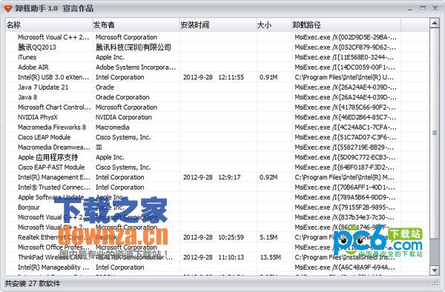Select the iTunes entry
Viewport: 445px width, 292px height.
click(x=217, y=57)
